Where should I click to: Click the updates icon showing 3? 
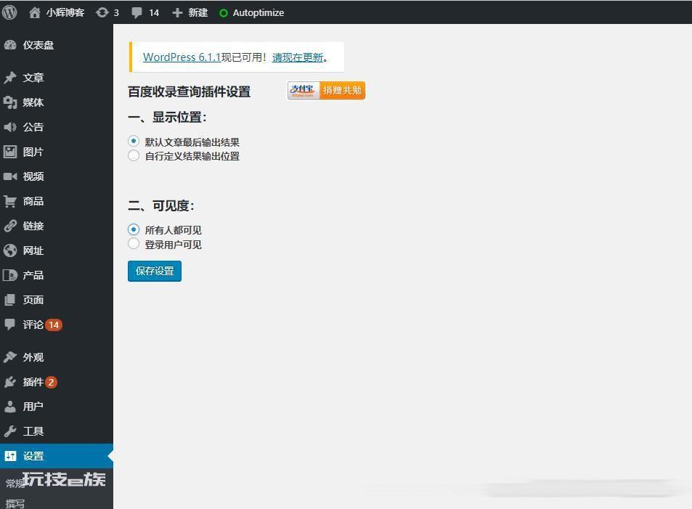point(102,13)
